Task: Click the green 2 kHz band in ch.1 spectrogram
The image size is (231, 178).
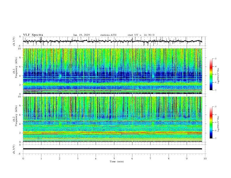Action: click(x=113, y=84)
